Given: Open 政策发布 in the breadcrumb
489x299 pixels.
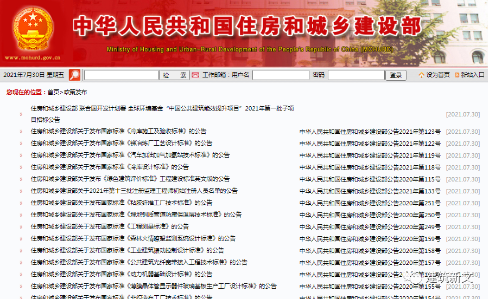Looking at the screenshot, I should pyautogui.click(x=75, y=92).
